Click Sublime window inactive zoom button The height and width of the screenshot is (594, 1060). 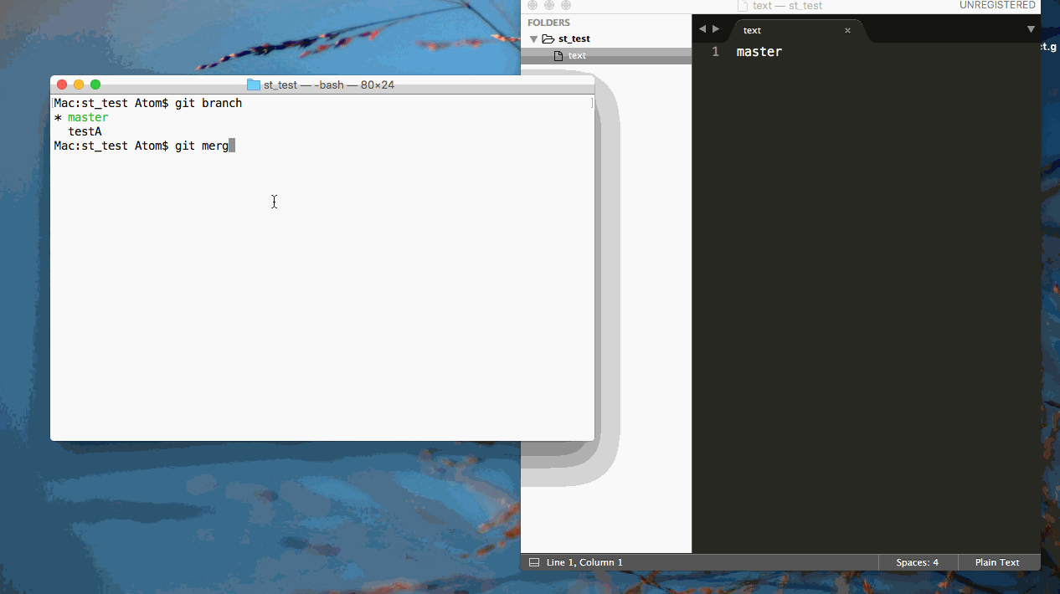pyautogui.click(x=566, y=5)
